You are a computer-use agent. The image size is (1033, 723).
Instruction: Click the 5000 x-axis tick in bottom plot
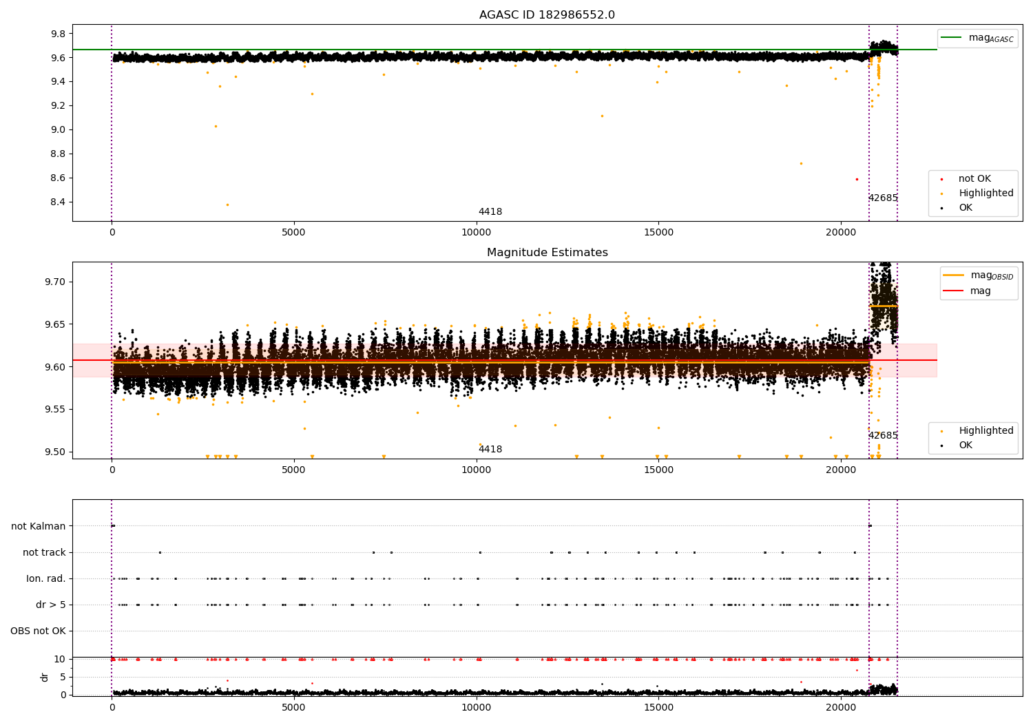coord(294,706)
